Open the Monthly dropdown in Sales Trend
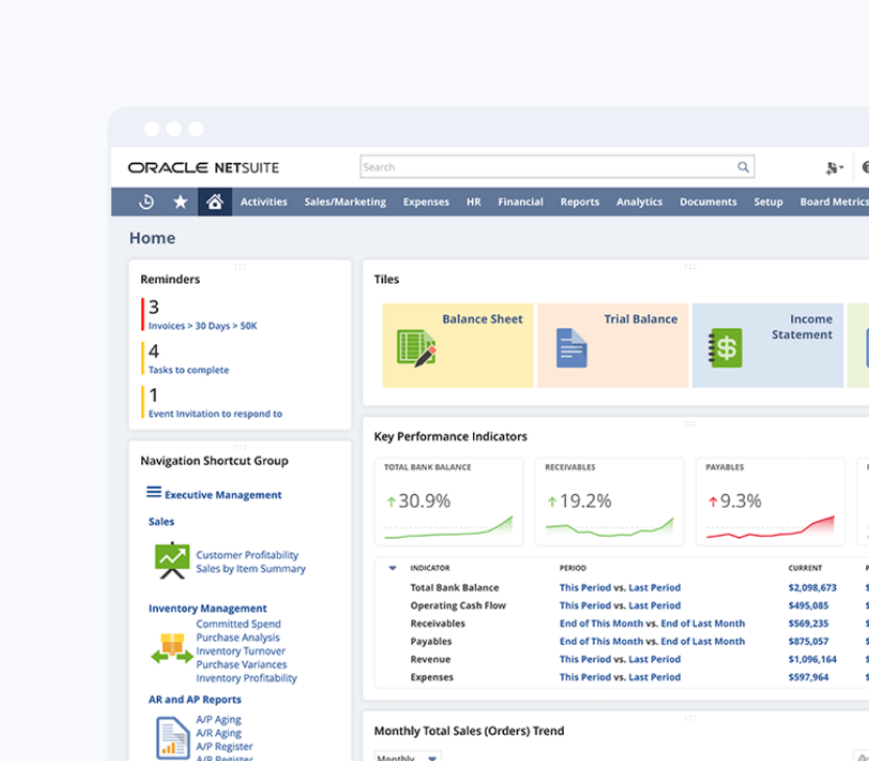Viewport: 869px width, 761px height. pyautogui.click(x=408, y=757)
